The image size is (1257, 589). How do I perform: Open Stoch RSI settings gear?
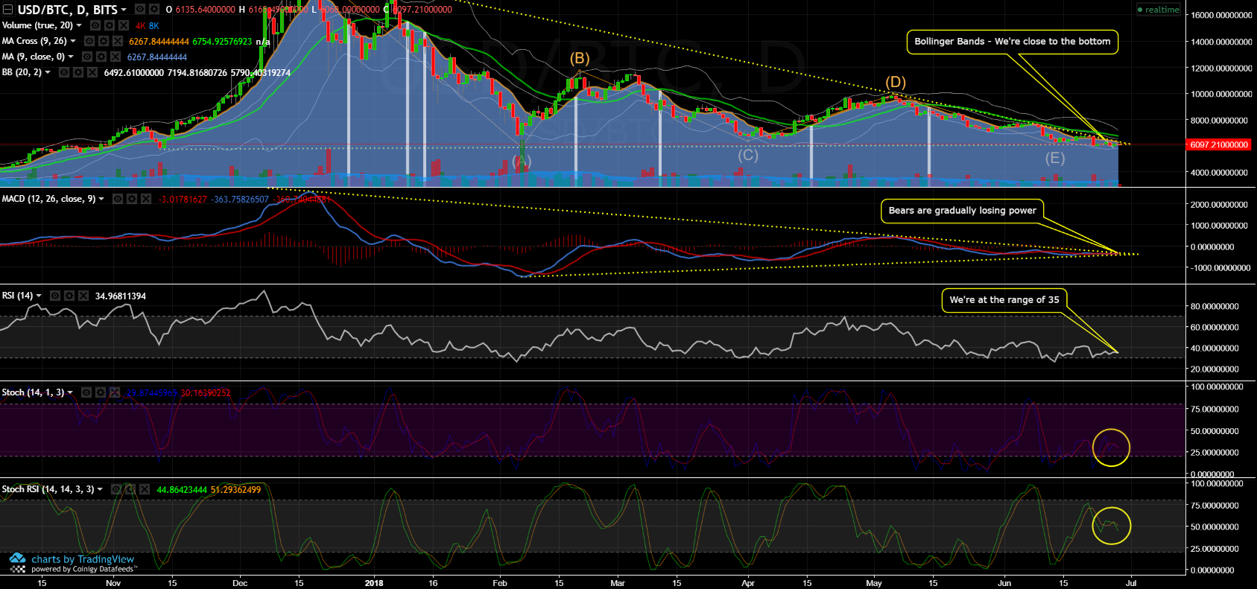(x=130, y=489)
